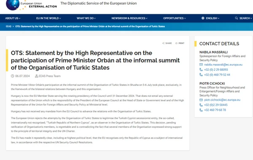The image size is (253, 160).
Task: Click the NEWSROOM & RESOURCES chevron arrow
Action: [146, 19]
